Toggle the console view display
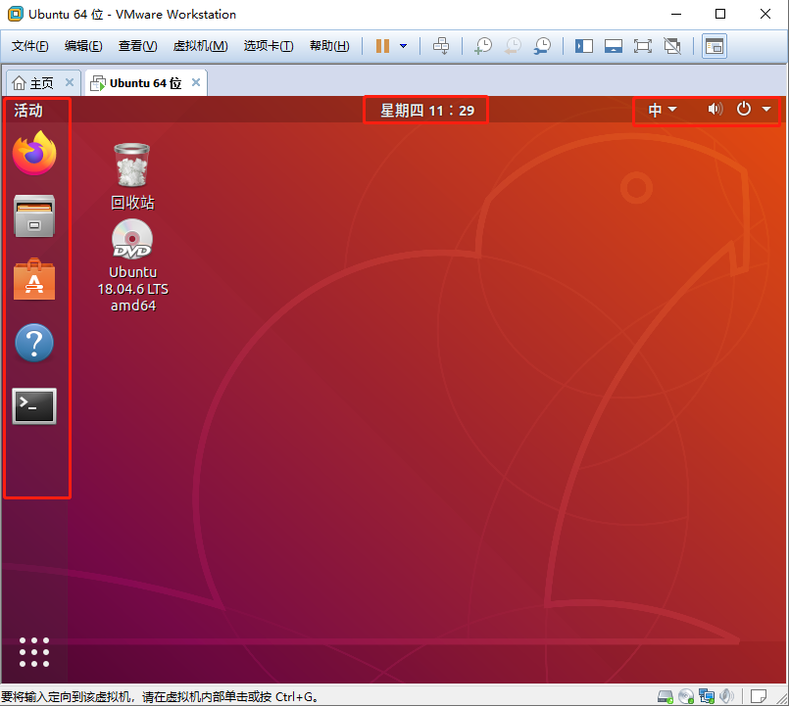This screenshot has height=706, width=789. 615,46
